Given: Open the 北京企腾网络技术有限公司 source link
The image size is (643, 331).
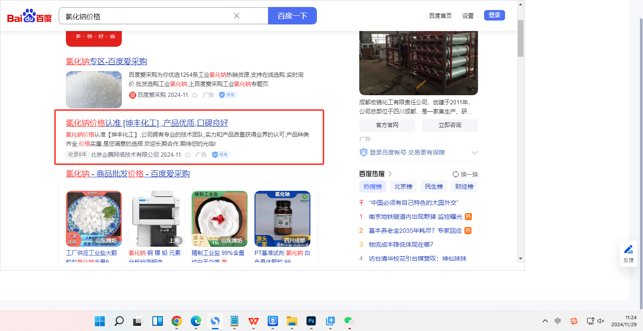Looking at the screenshot, I should pos(125,155).
